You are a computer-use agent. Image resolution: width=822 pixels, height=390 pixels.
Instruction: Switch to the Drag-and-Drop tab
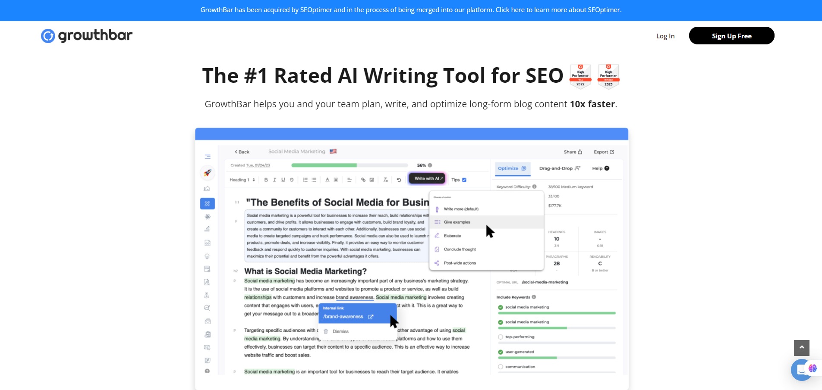pyautogui.click(x=560, y=168)
